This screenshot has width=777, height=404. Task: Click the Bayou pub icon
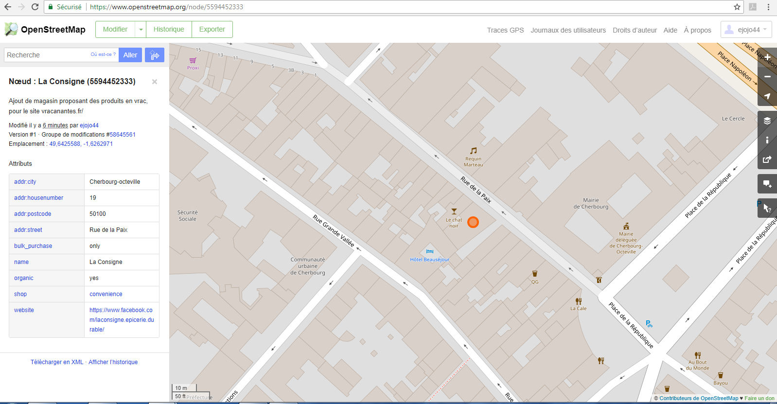tap(721, 375)
